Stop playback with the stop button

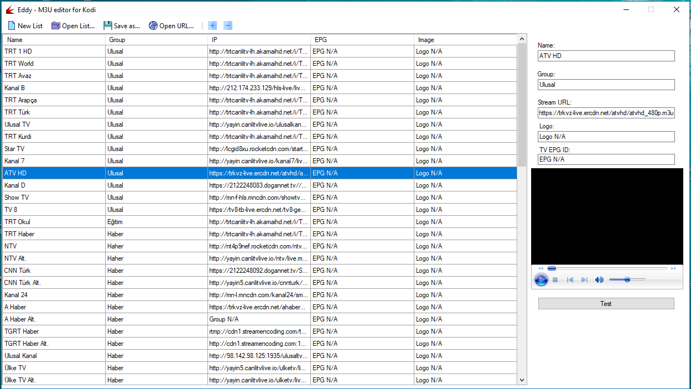coord(555,280)
